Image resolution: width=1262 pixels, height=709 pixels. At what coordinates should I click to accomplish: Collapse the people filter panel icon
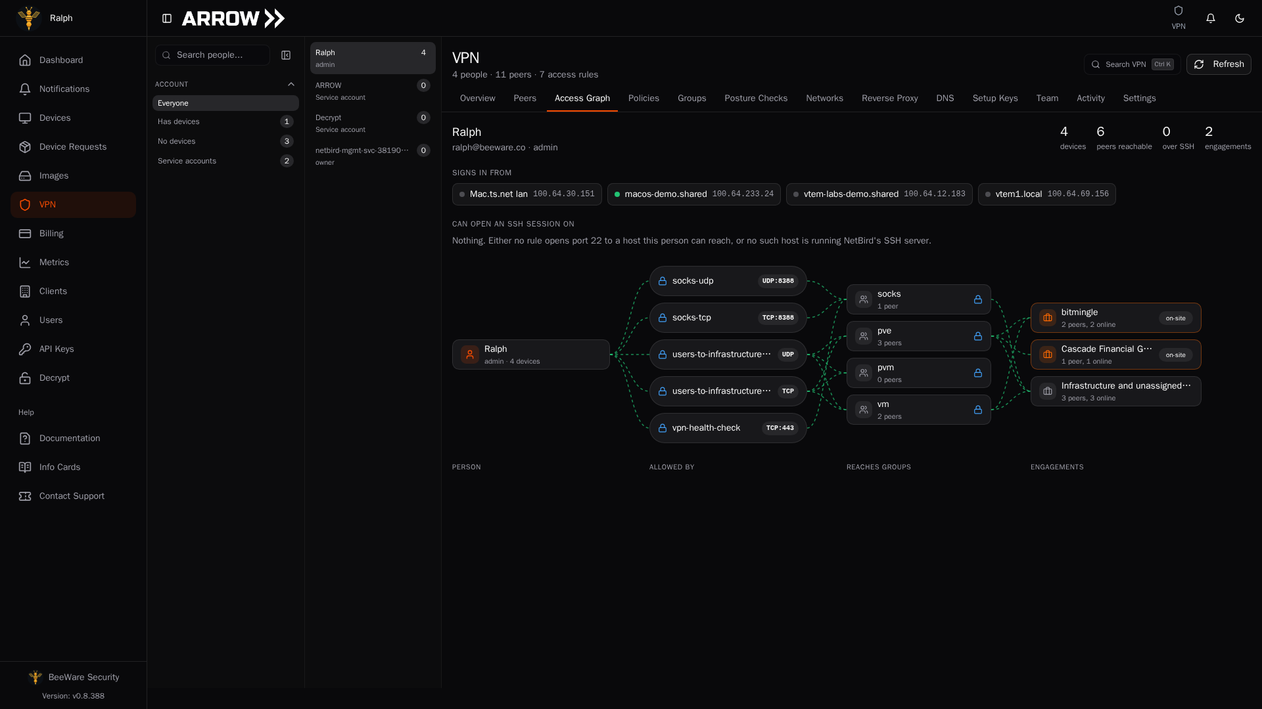click(x=286, y=55)
